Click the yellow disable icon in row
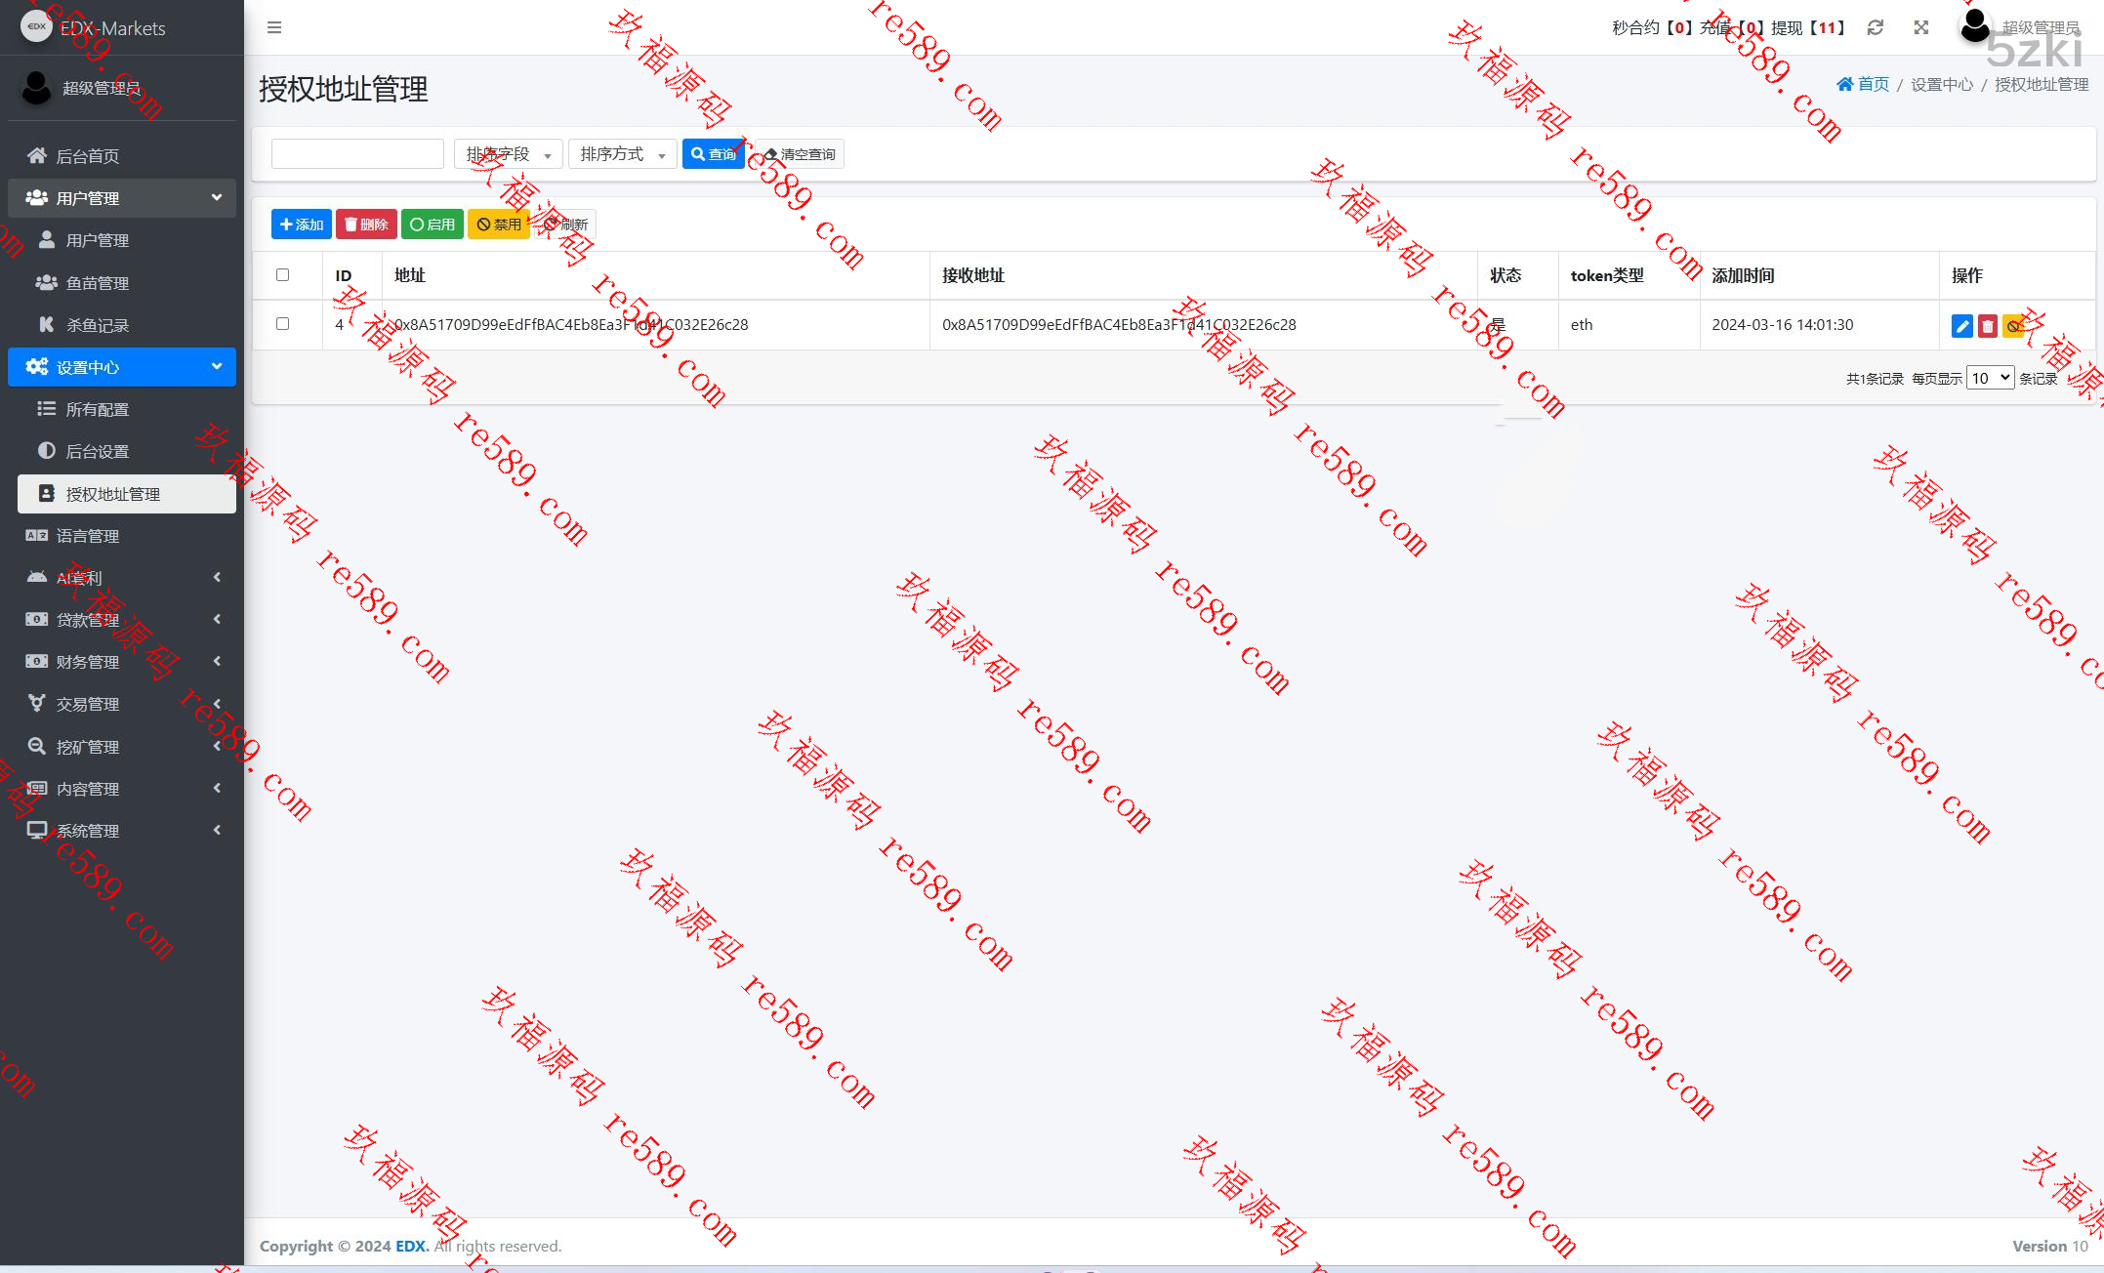 pyautogui.click(x=2012, y=326)
